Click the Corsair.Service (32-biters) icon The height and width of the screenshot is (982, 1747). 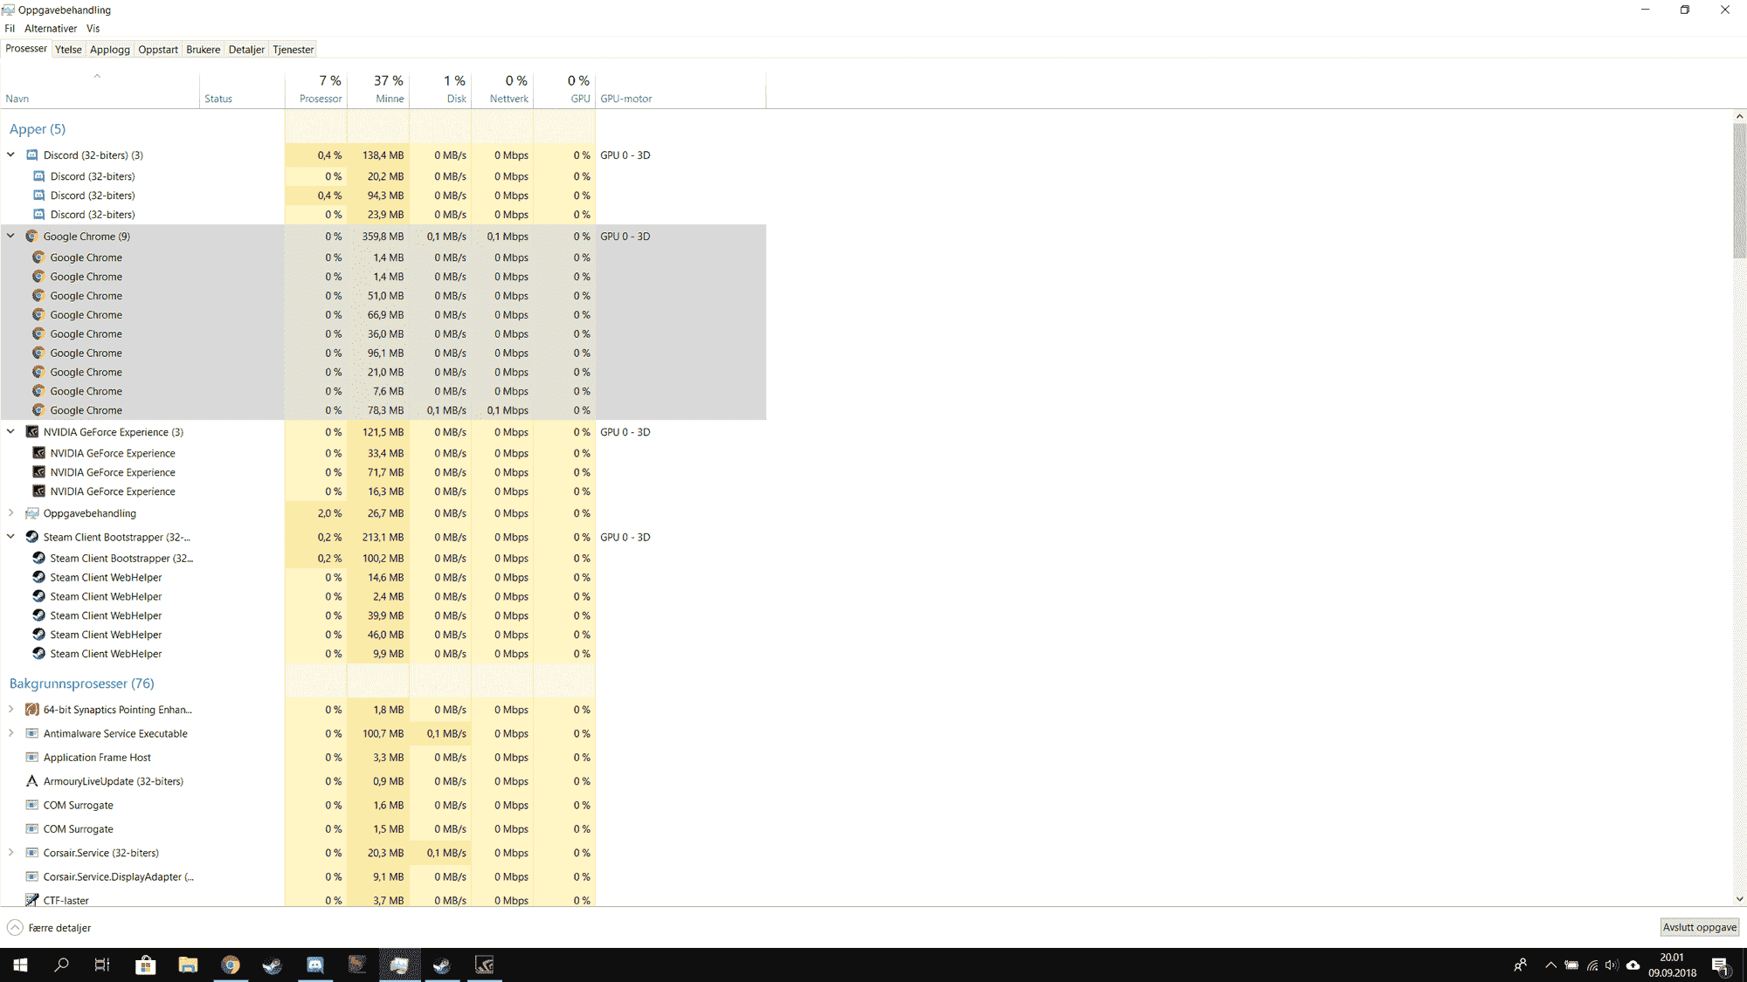click(x=32, y=853)
